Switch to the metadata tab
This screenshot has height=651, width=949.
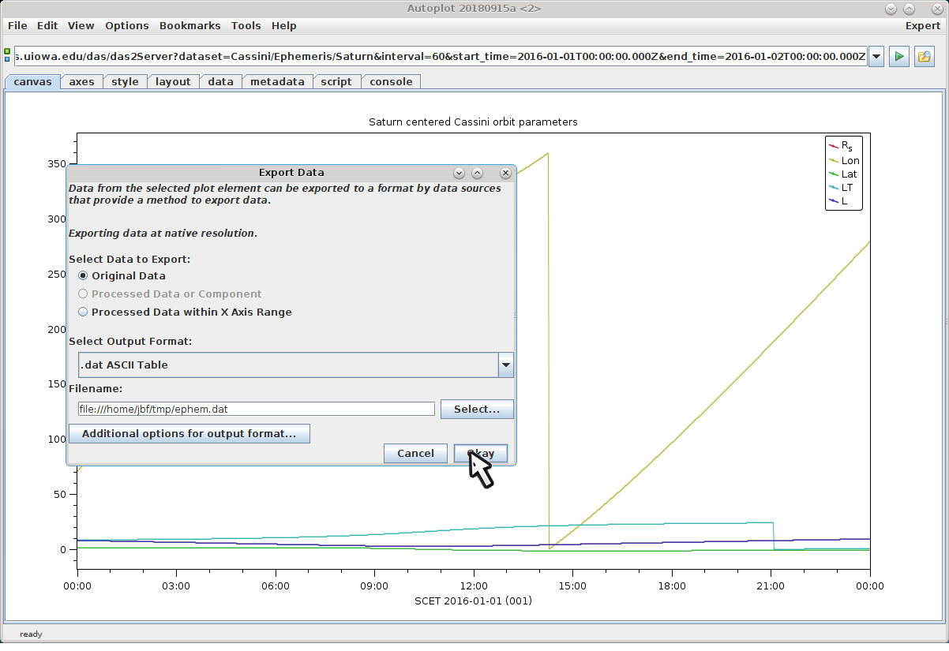pyautogui.click(x=277, y=82)
